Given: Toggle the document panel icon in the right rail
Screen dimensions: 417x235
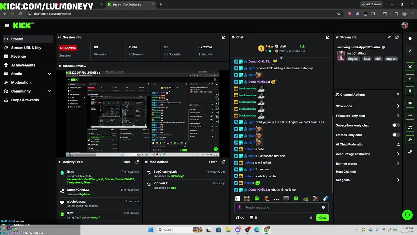Looking at the screenshot, I should point(410,91).
